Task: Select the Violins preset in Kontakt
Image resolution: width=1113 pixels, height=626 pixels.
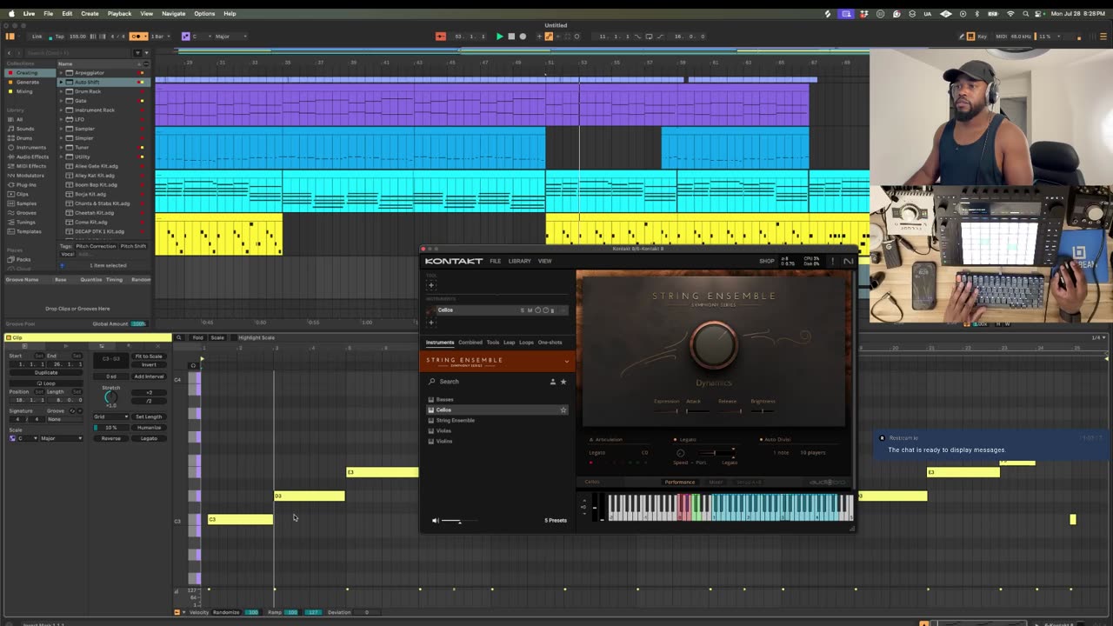Action: (x=444, y=441)
